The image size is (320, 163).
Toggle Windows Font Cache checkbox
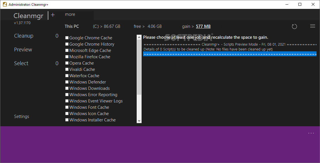point(67,107)
